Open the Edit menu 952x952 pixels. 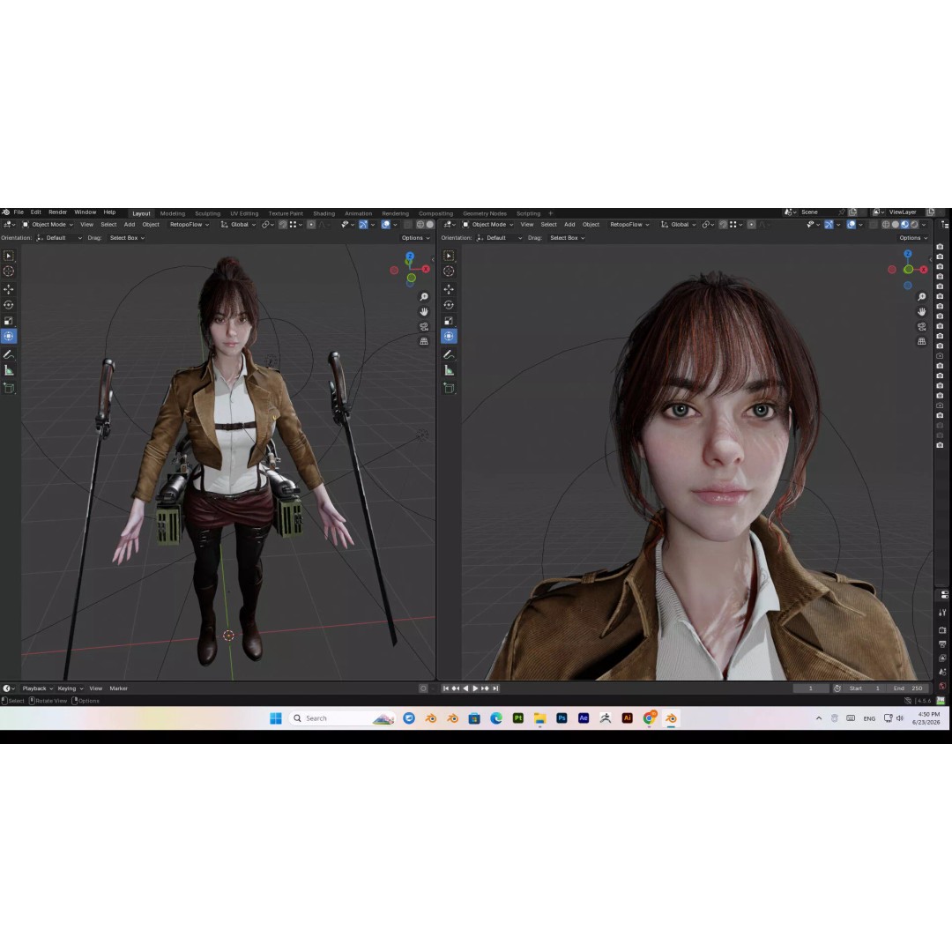click(36, 212)
